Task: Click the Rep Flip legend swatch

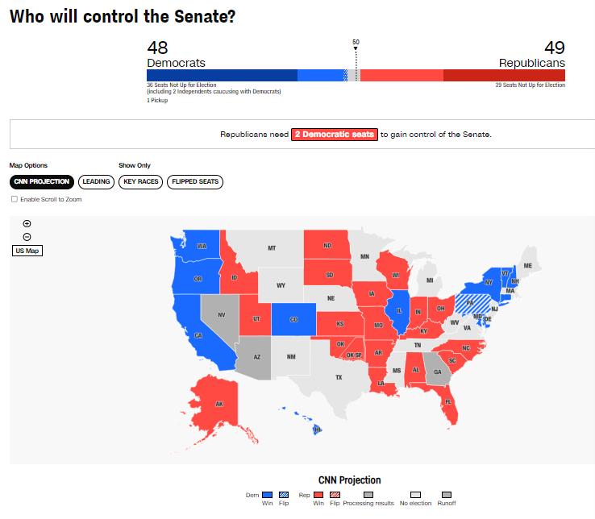Action: [335, 495]
